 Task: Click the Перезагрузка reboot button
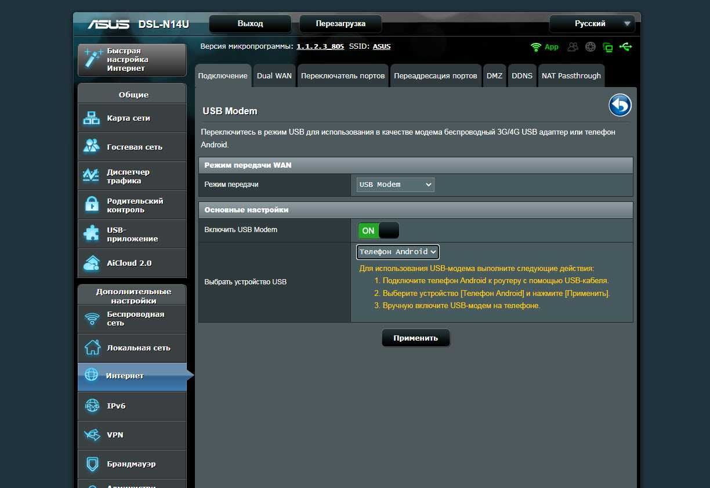tap(340, 24)
